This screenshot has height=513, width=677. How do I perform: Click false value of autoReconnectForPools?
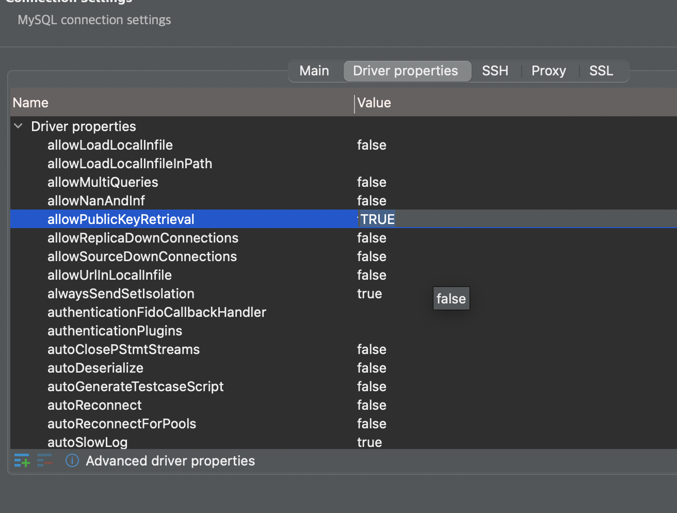point(372,424)
